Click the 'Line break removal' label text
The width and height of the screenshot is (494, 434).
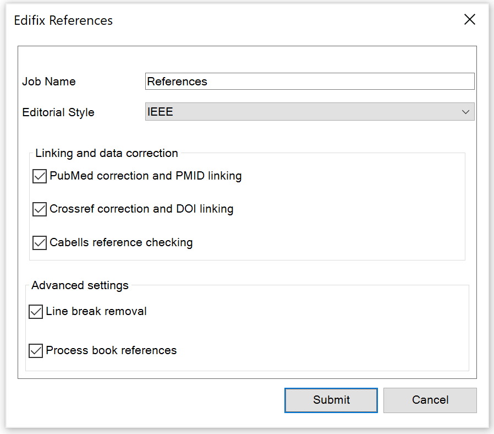[96, 312]
